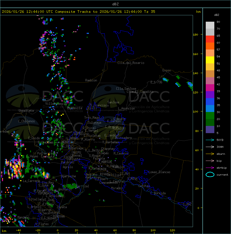Click the 'Ugarteche' place label
Screen dimensions: 231x234
[x=69, y=176]
